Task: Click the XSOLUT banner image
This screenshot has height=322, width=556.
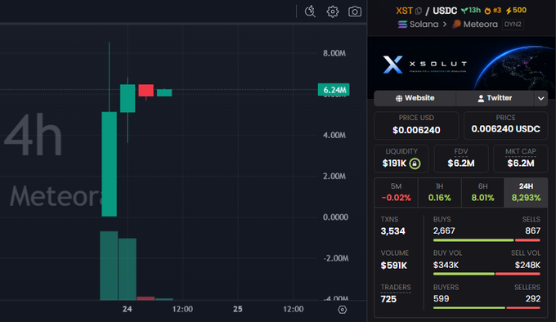Action: [x=461, y=63]
